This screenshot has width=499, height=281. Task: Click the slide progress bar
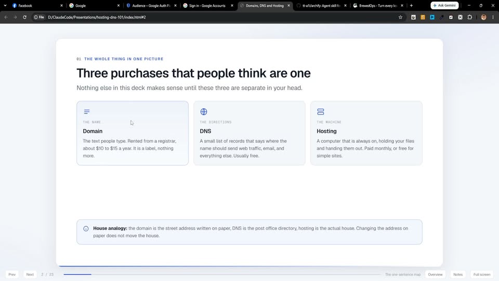[x=222, y=274]
